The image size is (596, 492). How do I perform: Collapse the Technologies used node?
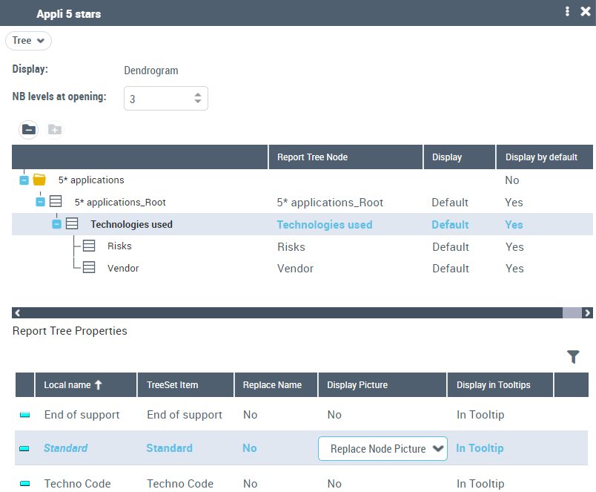57,224
